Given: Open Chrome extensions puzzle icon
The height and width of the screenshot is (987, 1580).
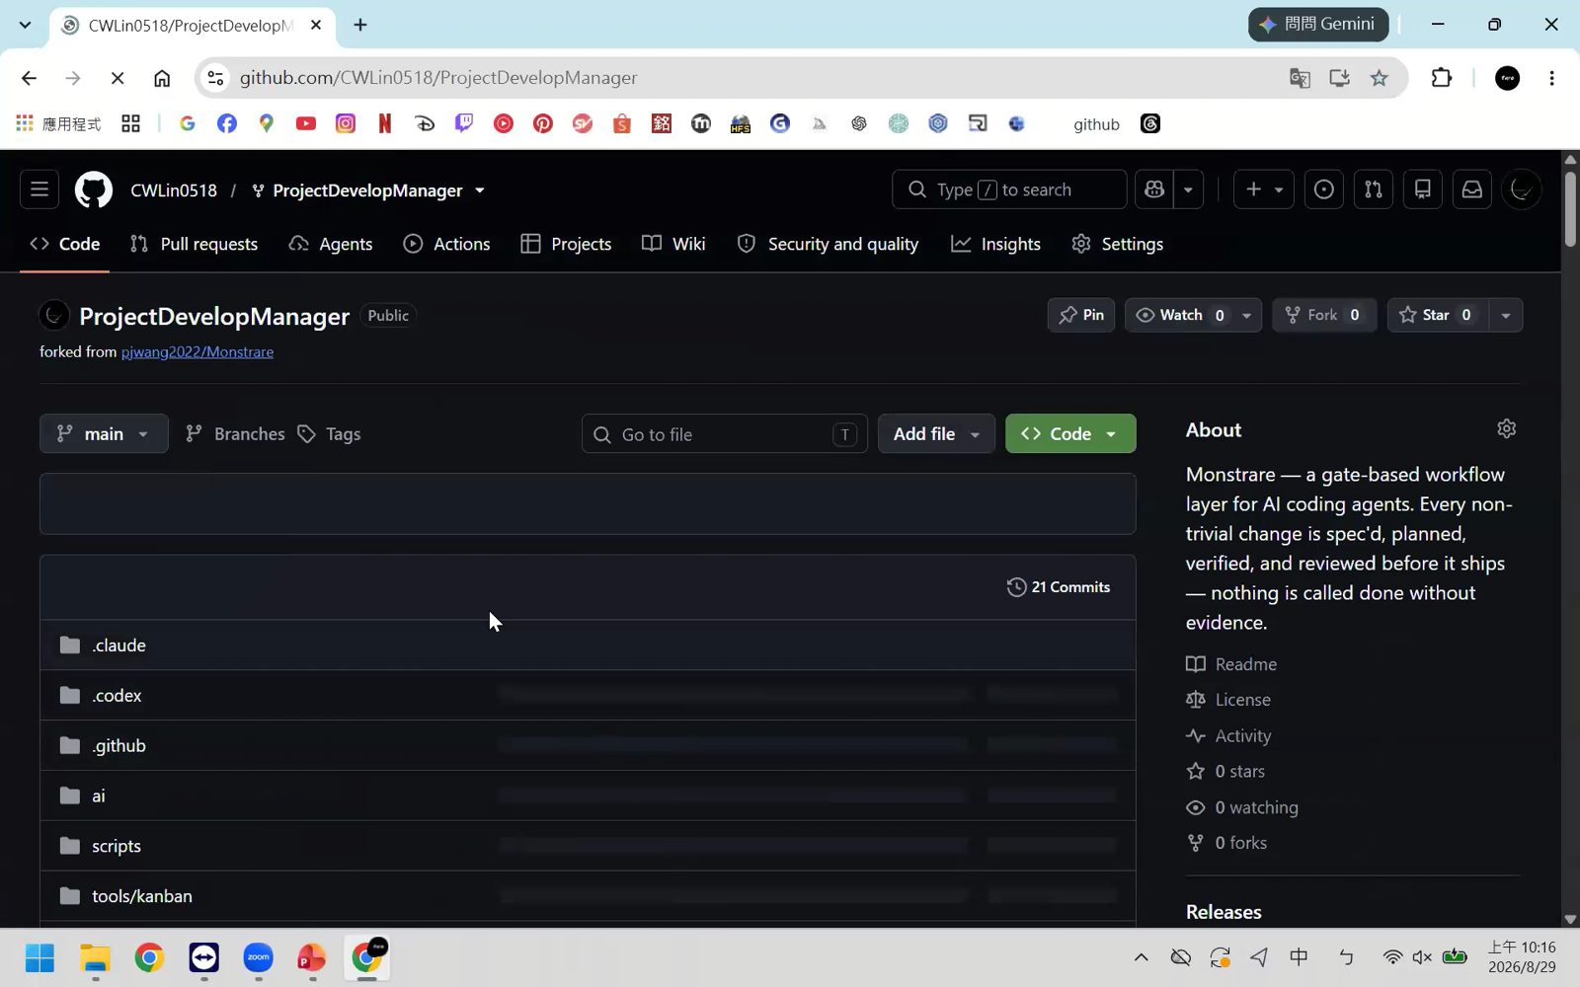Looking at the screenshot, I should (x=1442, y=78).
